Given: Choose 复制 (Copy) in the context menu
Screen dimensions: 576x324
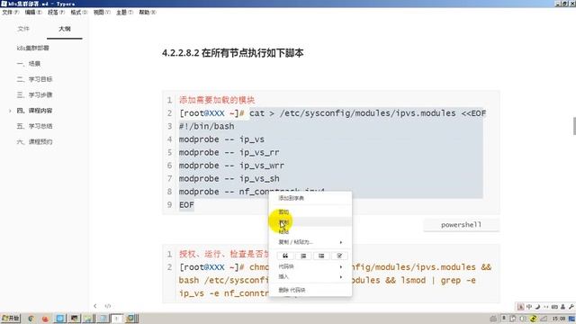Looking at the screenshot, I should (310, 222).
